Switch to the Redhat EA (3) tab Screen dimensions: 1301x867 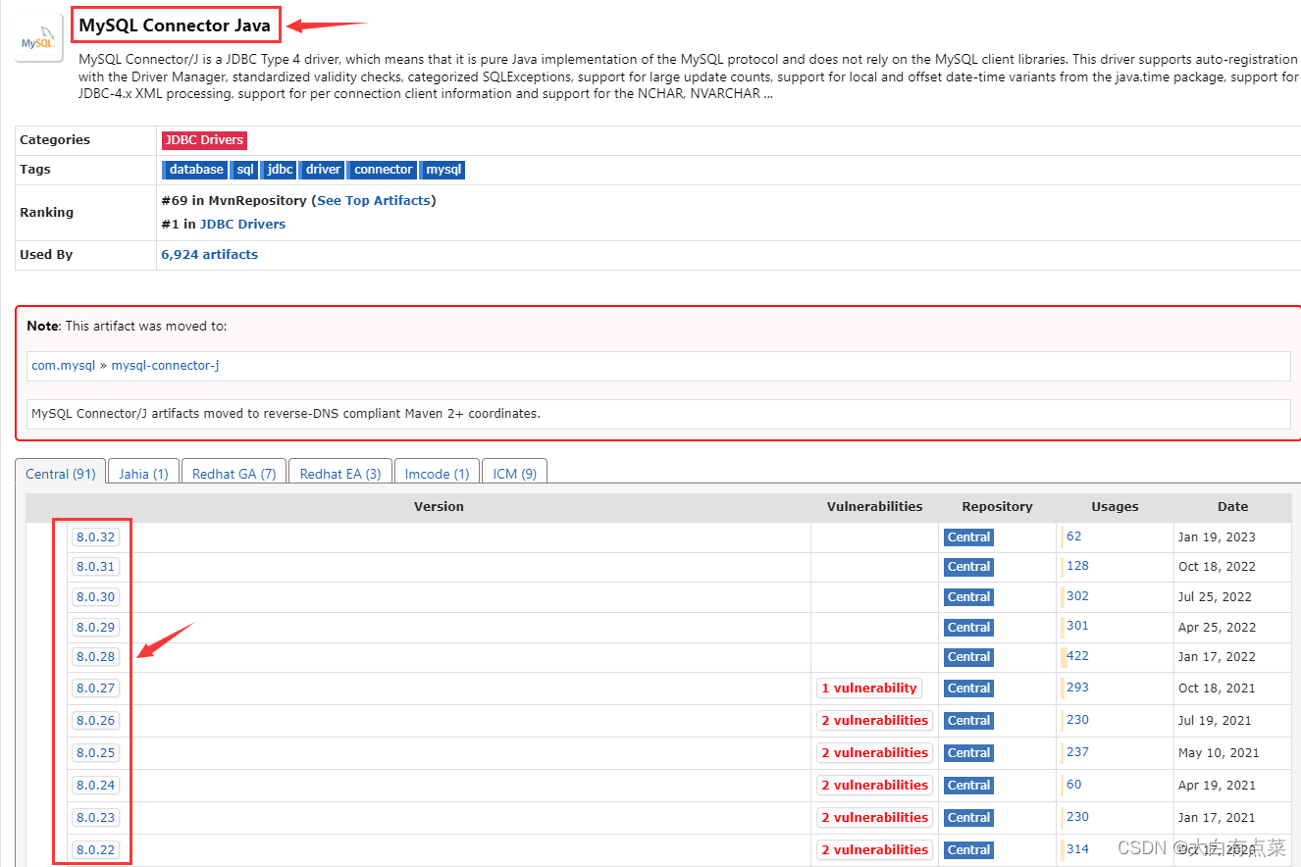coord(340,473)
